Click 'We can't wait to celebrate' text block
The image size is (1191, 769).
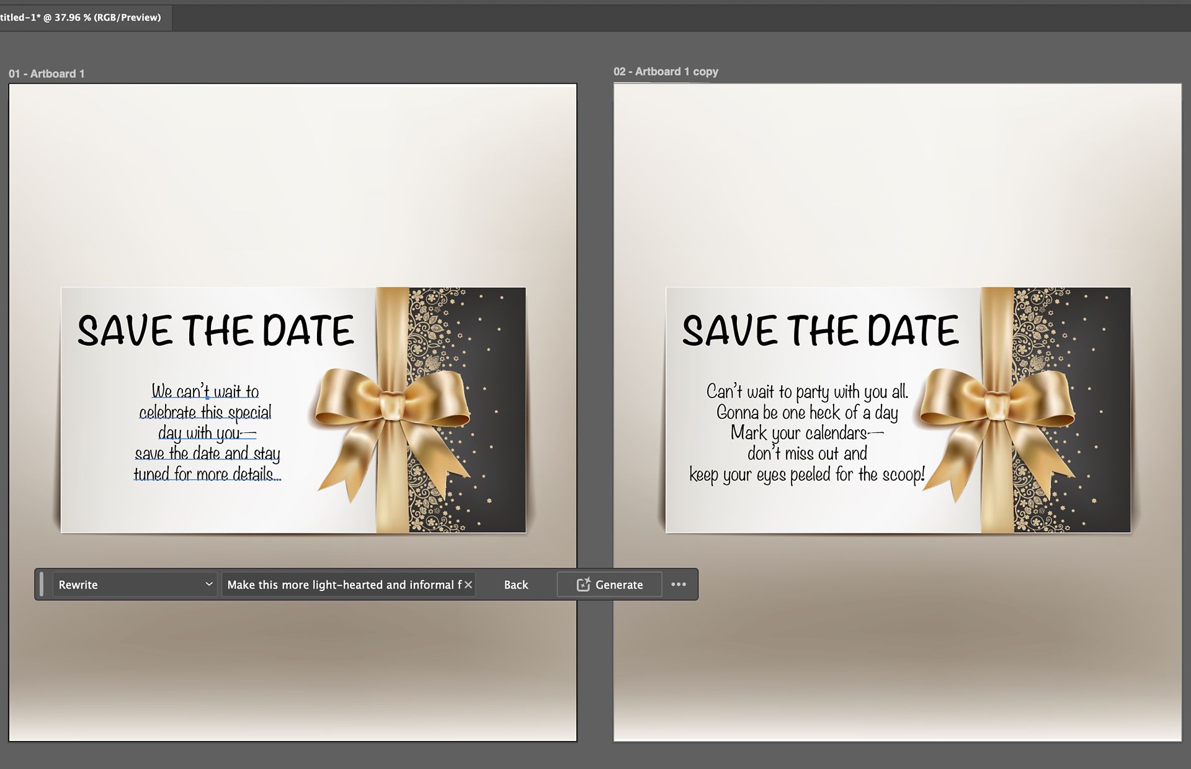[207, 432]
